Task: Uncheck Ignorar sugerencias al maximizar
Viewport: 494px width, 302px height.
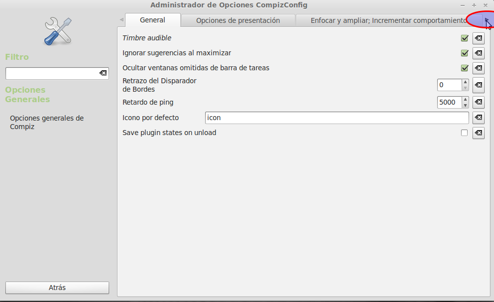Action: [x=465, y=53]
